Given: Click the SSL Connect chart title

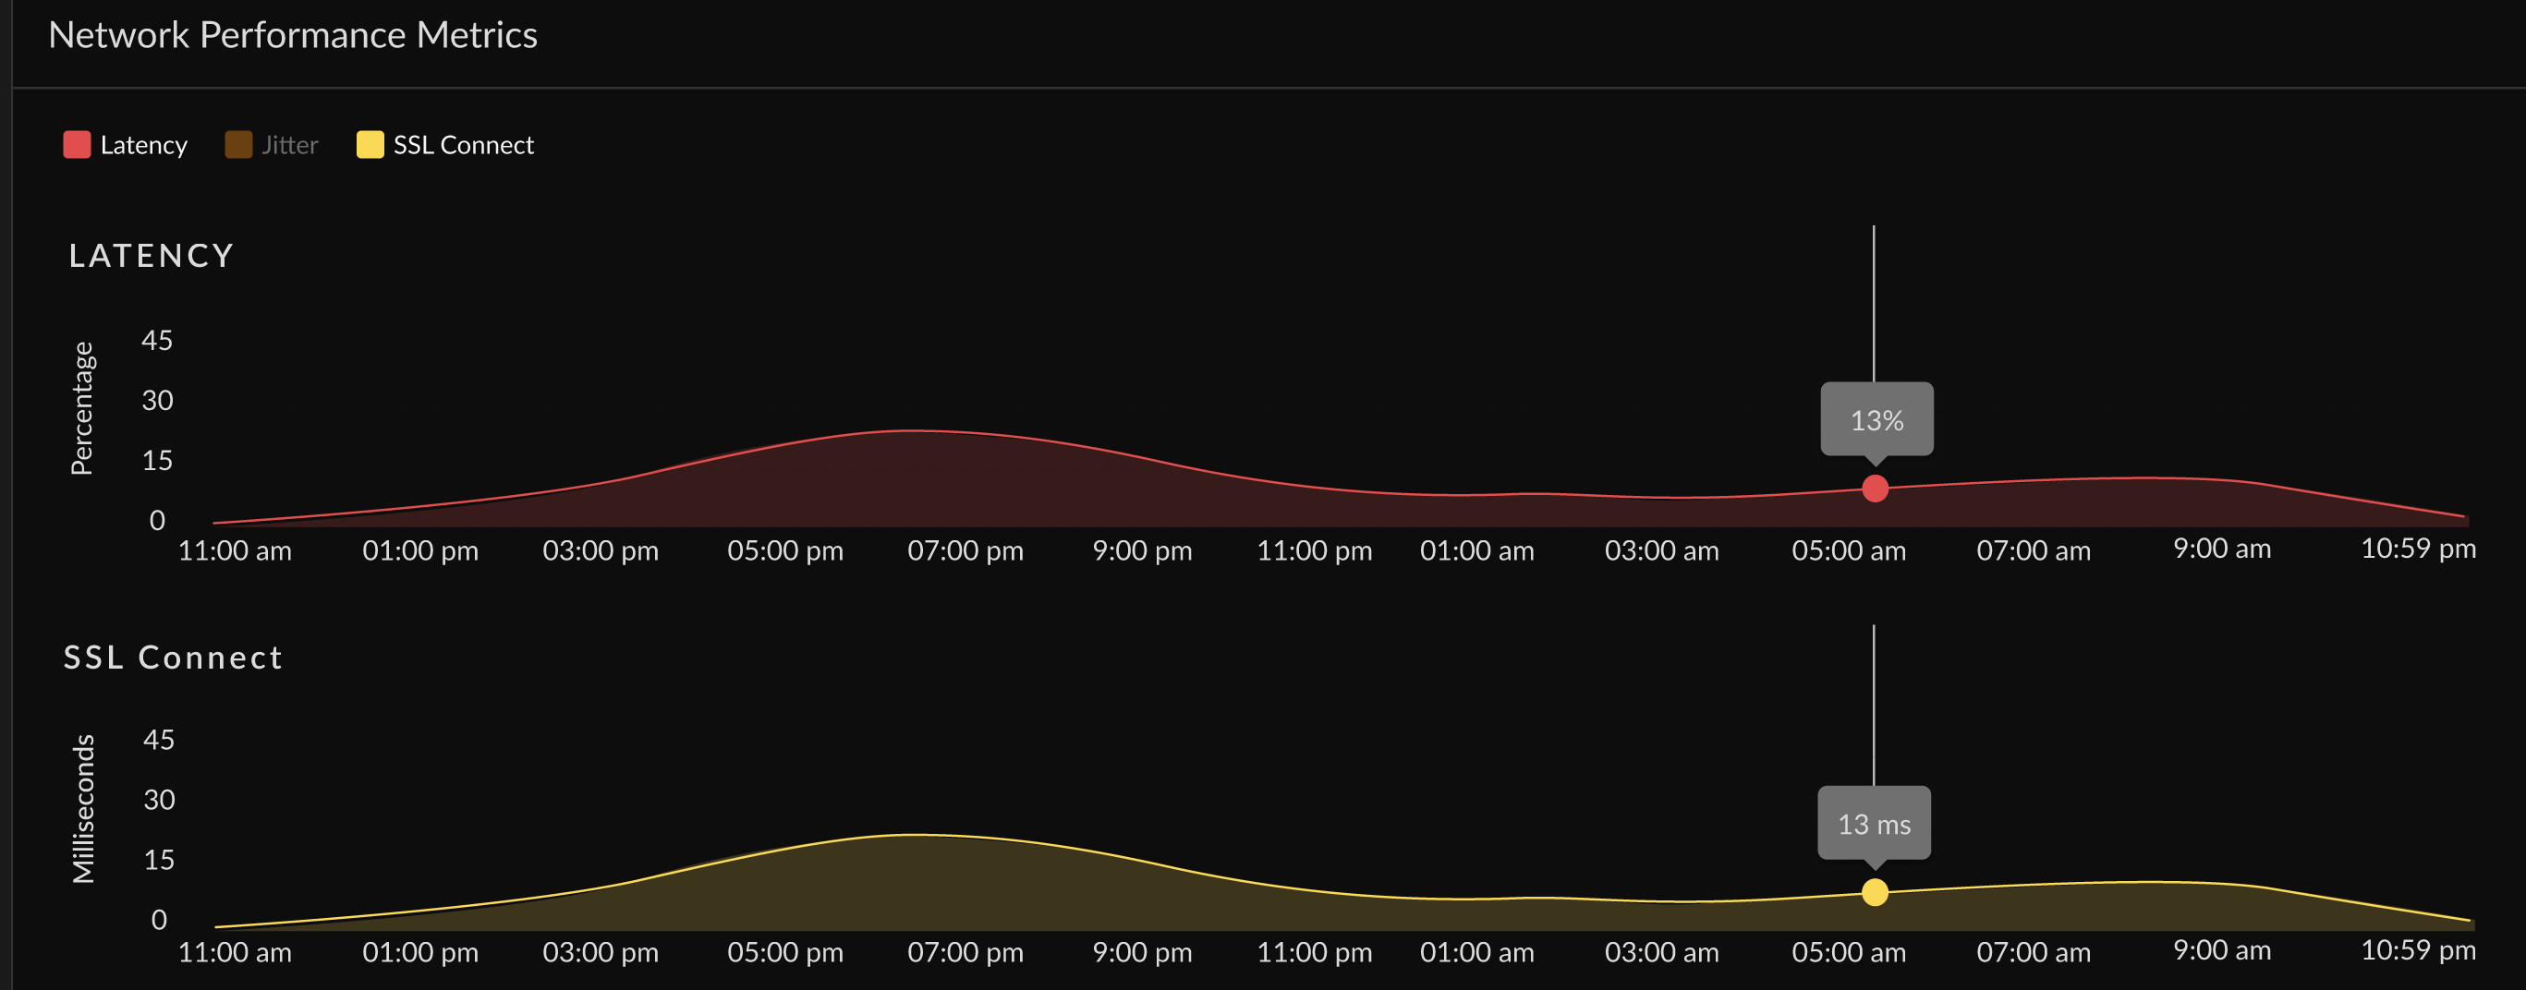Looking at the screenshot, I should pyautogui.click(x=173, y=658).
